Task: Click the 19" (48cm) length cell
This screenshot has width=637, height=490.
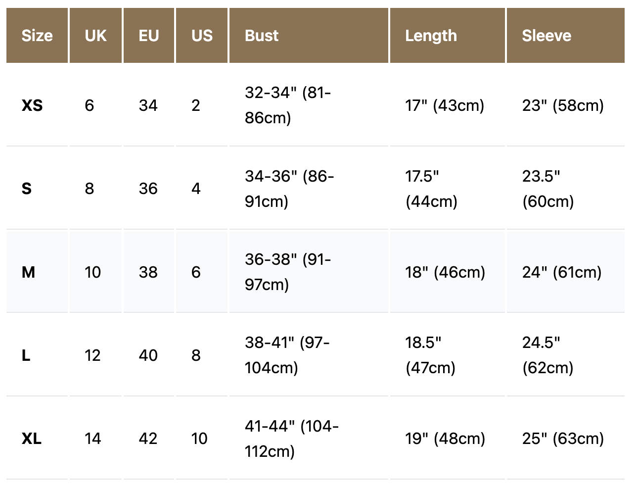Action: (445, 439)
